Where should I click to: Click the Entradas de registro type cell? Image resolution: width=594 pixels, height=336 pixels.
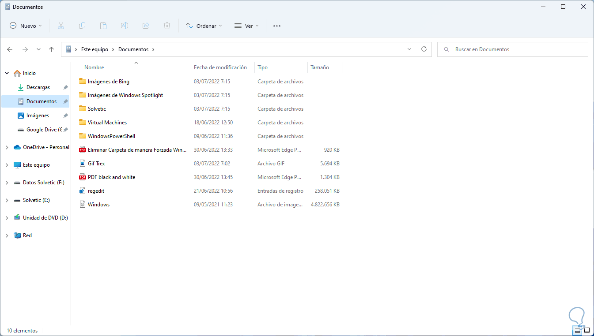tap(280, 191)
